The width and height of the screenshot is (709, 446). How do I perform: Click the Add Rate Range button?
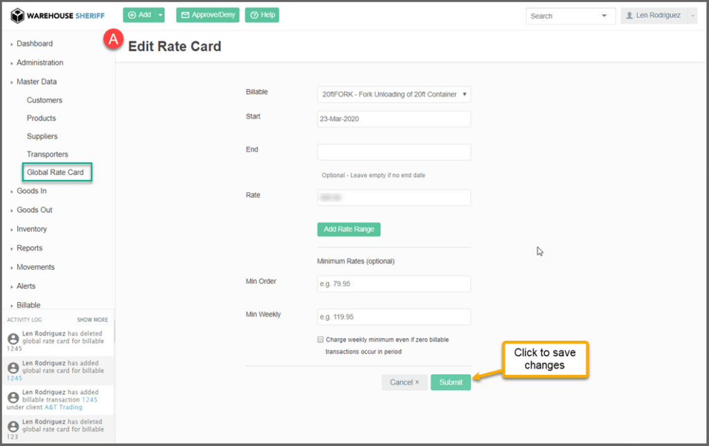(349, 229)
